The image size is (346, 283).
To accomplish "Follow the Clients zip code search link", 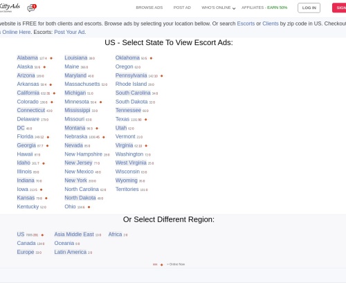I will pyautogui.click(x=271, y=24).
